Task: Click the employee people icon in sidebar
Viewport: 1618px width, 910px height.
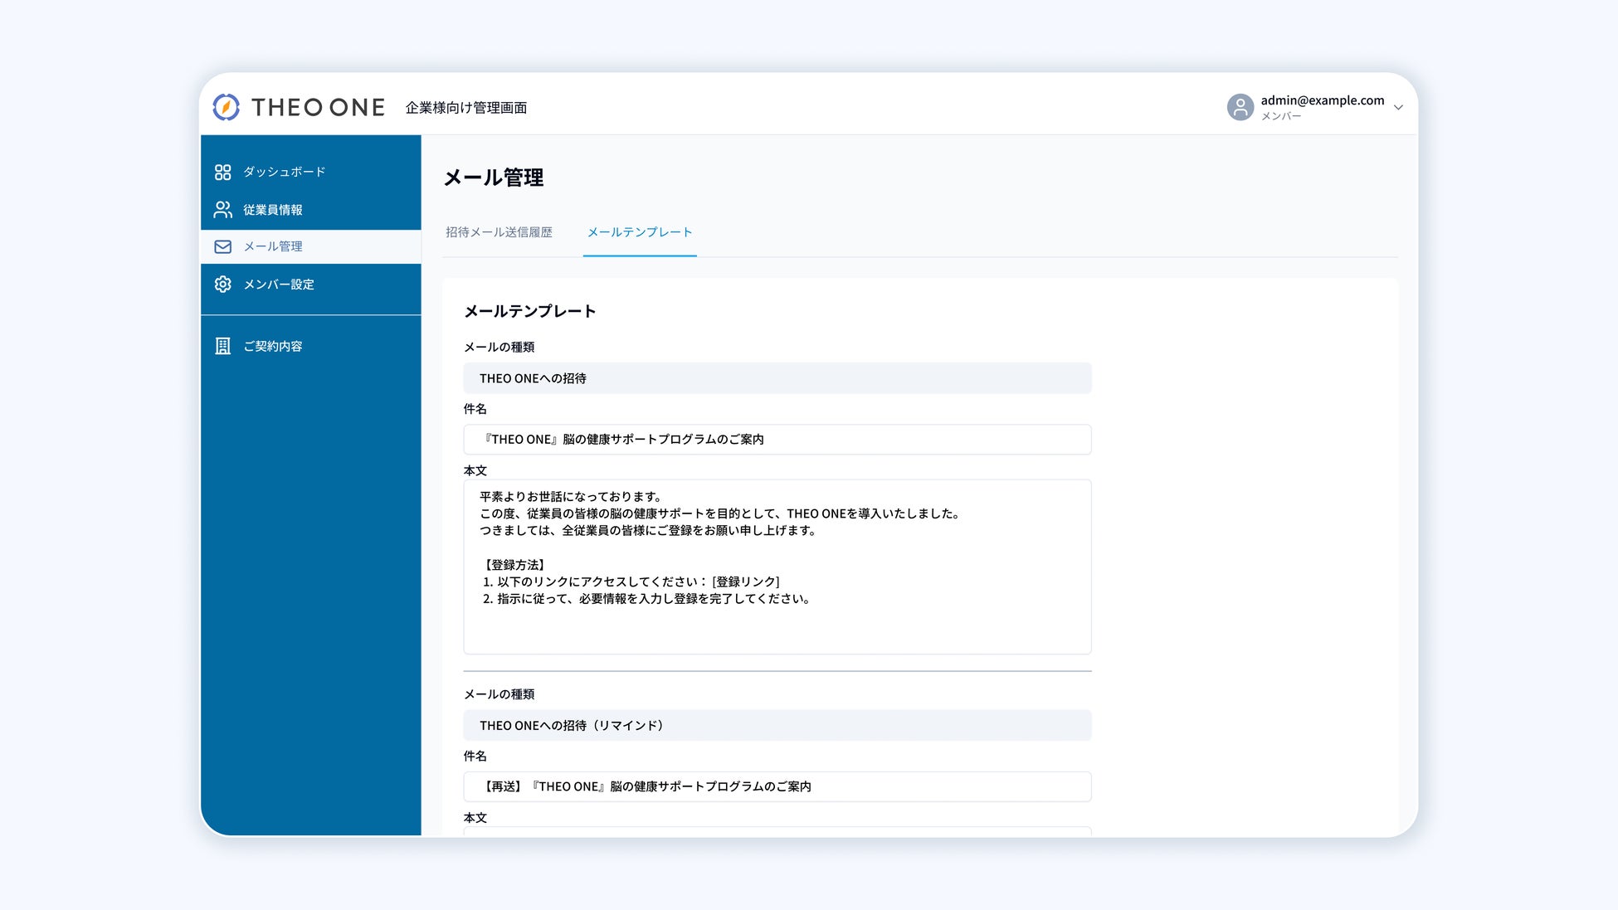Action: (222, 210)
